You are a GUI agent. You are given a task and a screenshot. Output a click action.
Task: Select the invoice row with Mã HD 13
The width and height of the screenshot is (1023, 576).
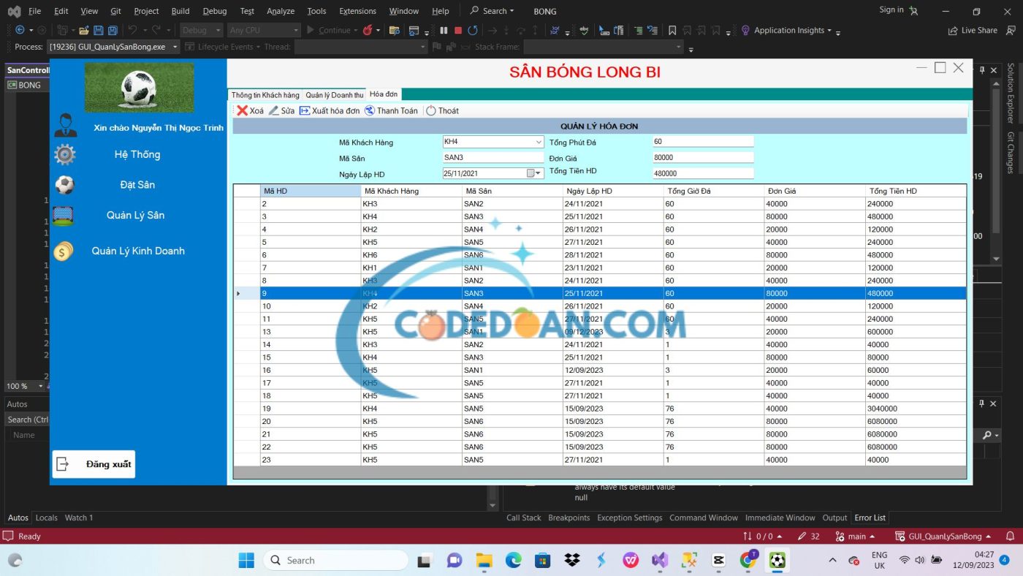(600, 332)
